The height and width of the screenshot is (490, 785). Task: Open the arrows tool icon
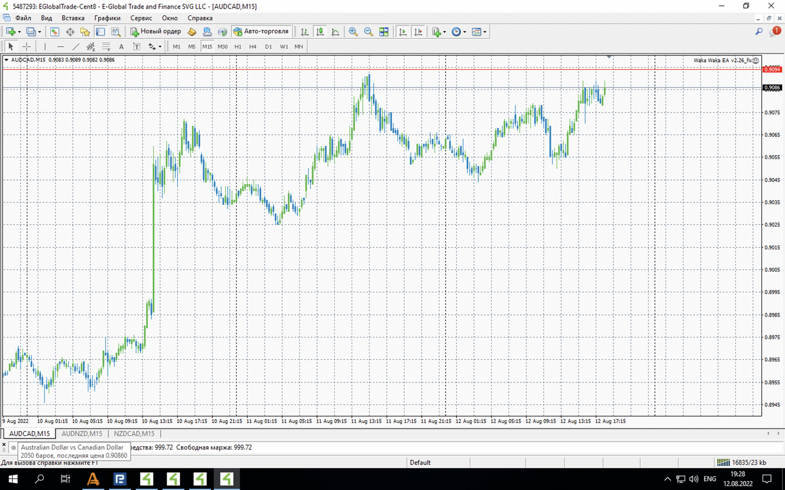click(152, 46)
